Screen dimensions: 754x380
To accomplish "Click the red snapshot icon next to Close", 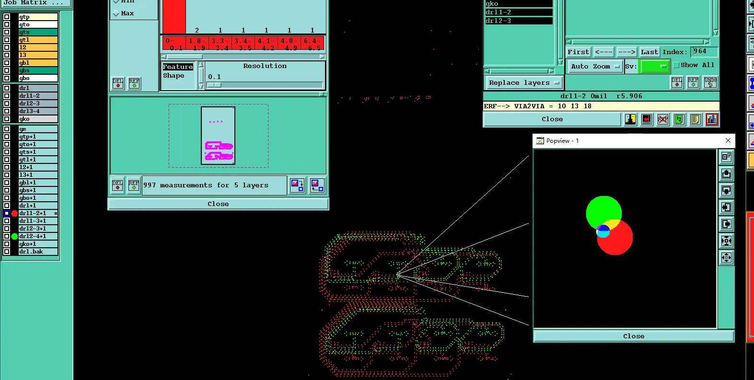I will click(x=647, y=119).
